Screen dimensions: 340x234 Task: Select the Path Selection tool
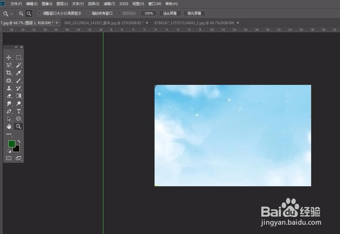(9, 119)
